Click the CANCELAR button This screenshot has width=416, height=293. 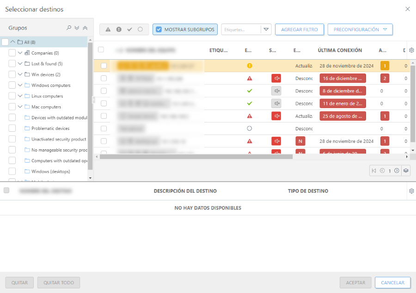click(x=392, y=283)
